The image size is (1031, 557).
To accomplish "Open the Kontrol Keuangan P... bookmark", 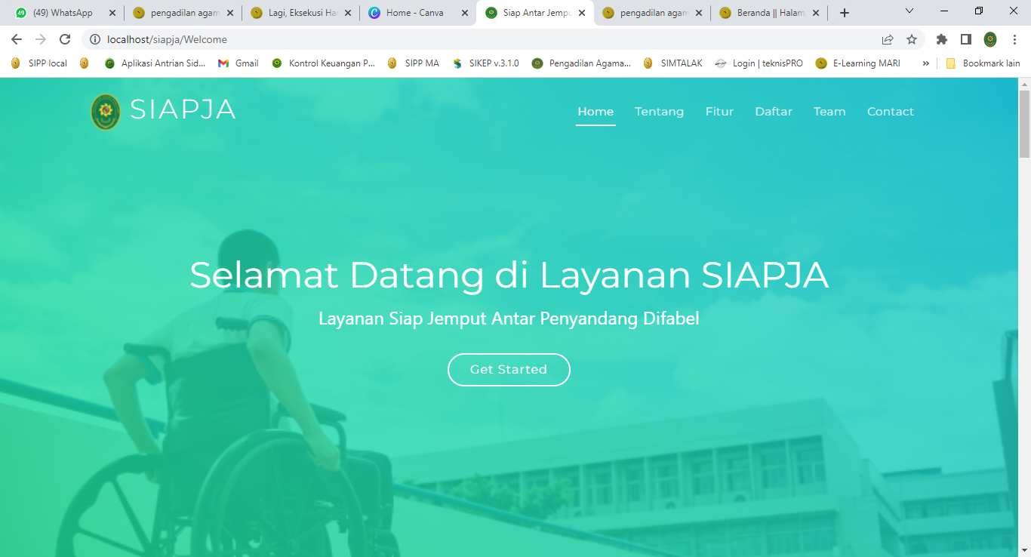I will click(323, 63).
